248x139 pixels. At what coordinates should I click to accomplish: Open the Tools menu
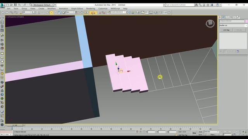(x=16, y=8)
